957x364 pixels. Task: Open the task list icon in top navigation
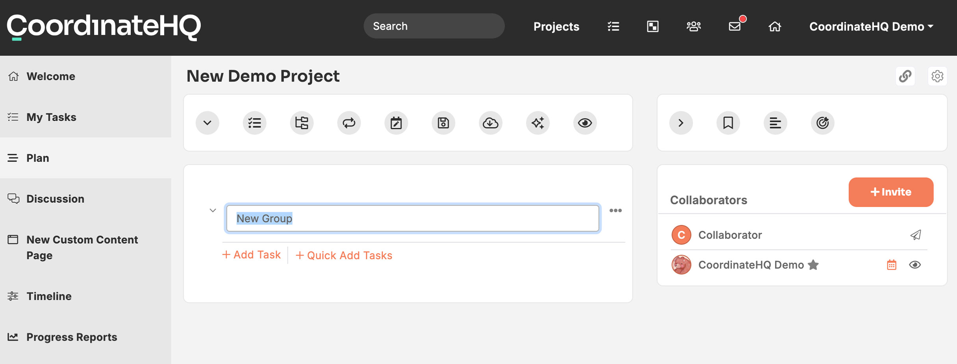click(613, 26)
